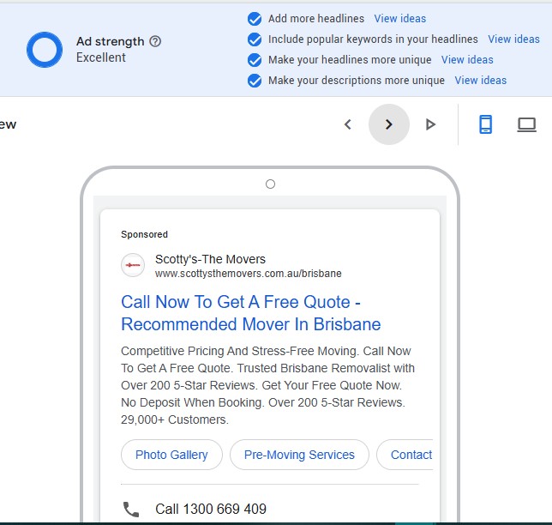Click the Excellent ad strength rating

[100, 57]
